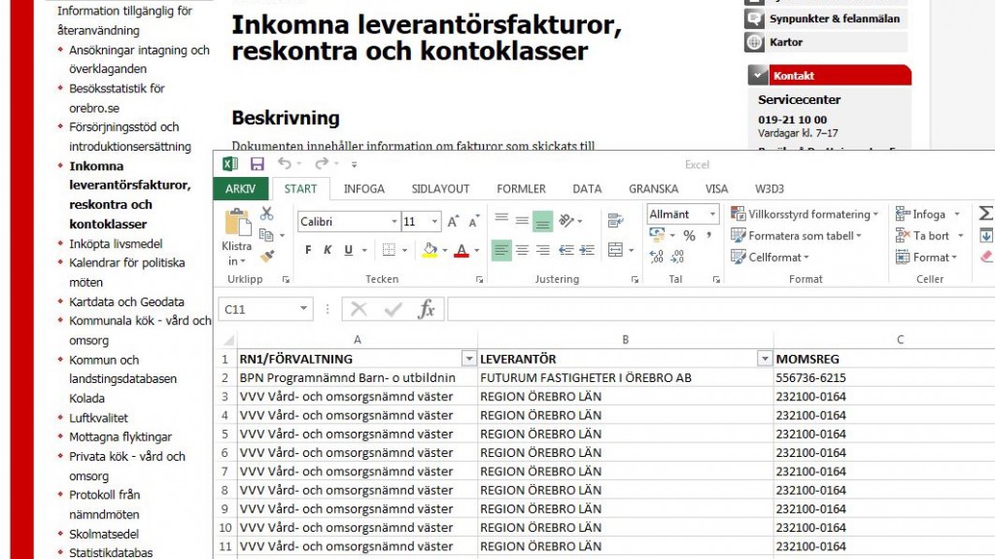Click into the Excel formula bar
This screenshot has width=995, height=559.
[x=721, y=309]
